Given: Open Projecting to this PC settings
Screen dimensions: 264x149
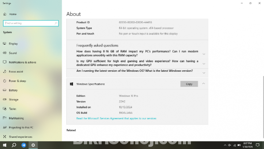Looking at the screenshot, I should (x=21, y=127).
